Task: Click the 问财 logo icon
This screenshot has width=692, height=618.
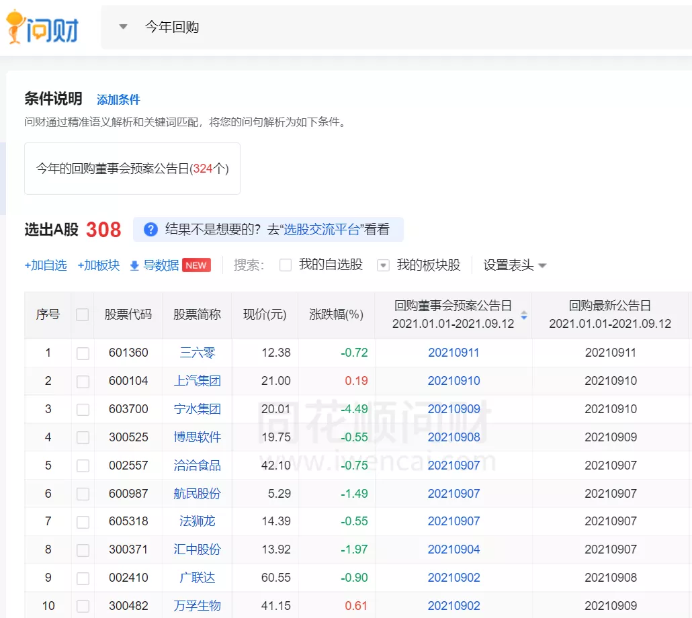Action: pos(42,28)
